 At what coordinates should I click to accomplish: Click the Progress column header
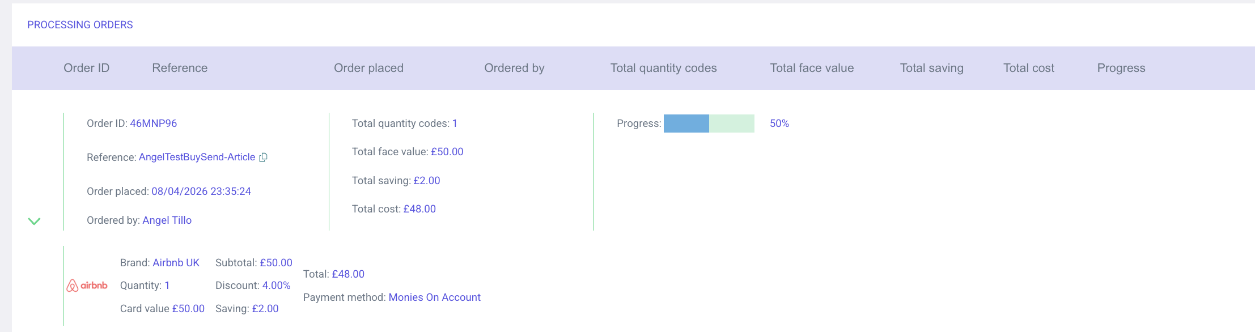pos(1121,68)
